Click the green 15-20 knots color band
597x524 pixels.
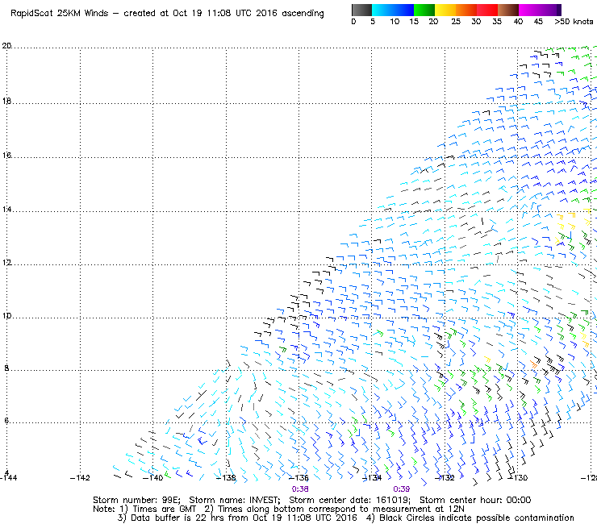[424, 10]
